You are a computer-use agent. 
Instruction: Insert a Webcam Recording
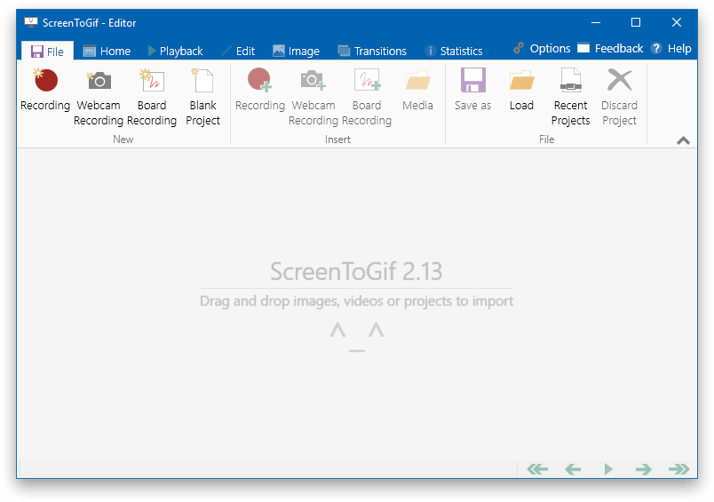pyautogui.click(x=313, y=96)
